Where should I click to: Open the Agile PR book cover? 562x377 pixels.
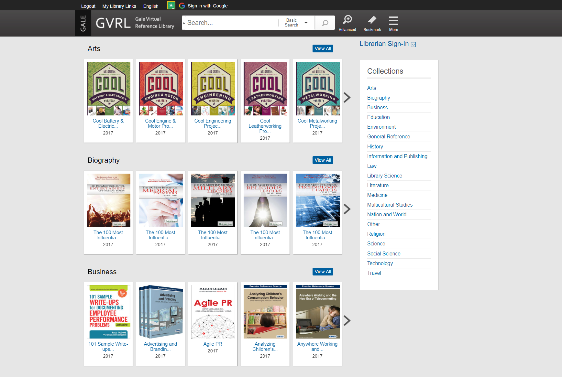[213, 312]
